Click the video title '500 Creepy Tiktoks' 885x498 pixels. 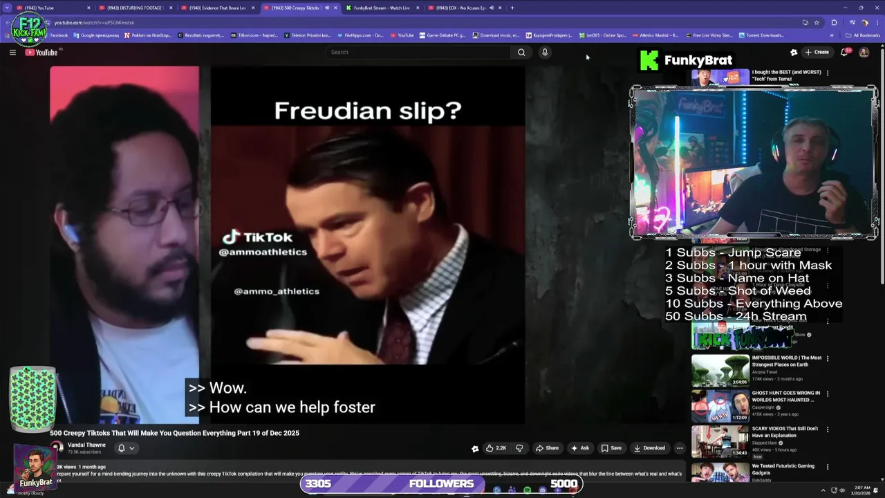[x=174, y=433]
